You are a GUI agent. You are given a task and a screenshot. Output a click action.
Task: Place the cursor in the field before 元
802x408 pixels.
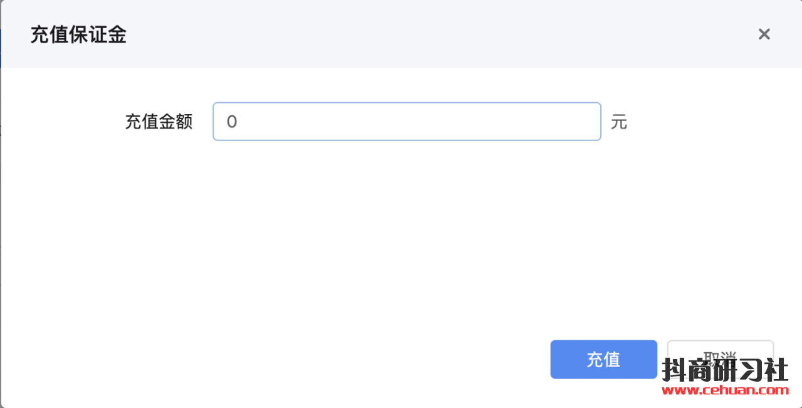[407, 122]
